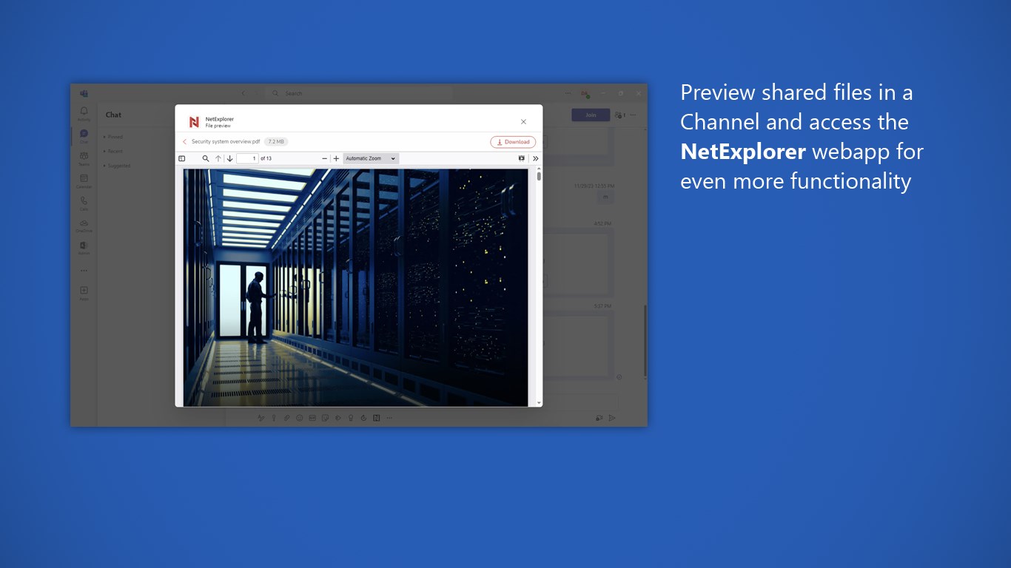Insert an emoji in the message
Image resolution: width=1011 pixels, height=568 pixels.
pos(300,418)
